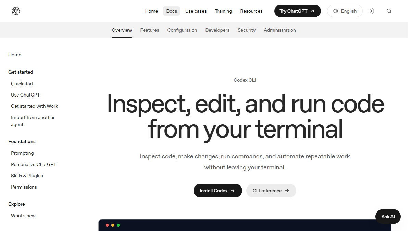Screen dimensions: 411x231
Task: Open Use ChatGPT sidebar link
Action: pos(26,95)
